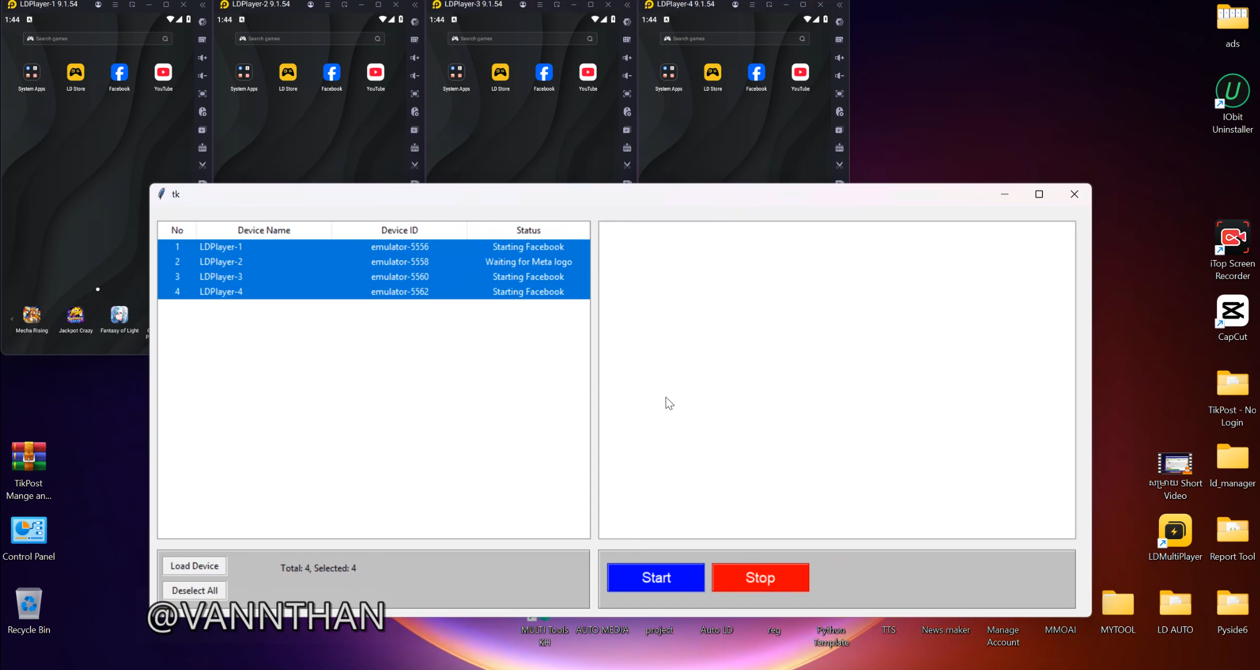Click Deselect All button
Viewport: 1260px width, 670px height.
194,590
